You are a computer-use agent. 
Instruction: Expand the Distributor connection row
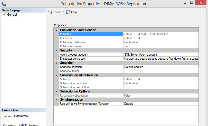coord(56,59)
